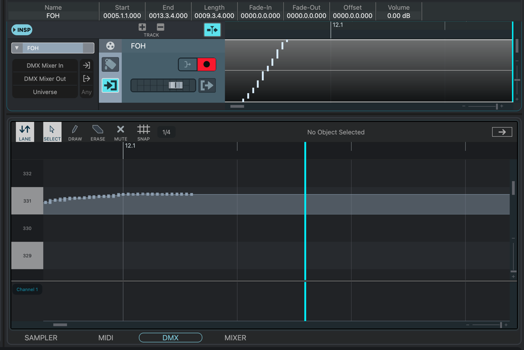This screenshot has height=350, width=524.
Task: Select lane 331 in the DMX editor
Action: coord(27,201)
